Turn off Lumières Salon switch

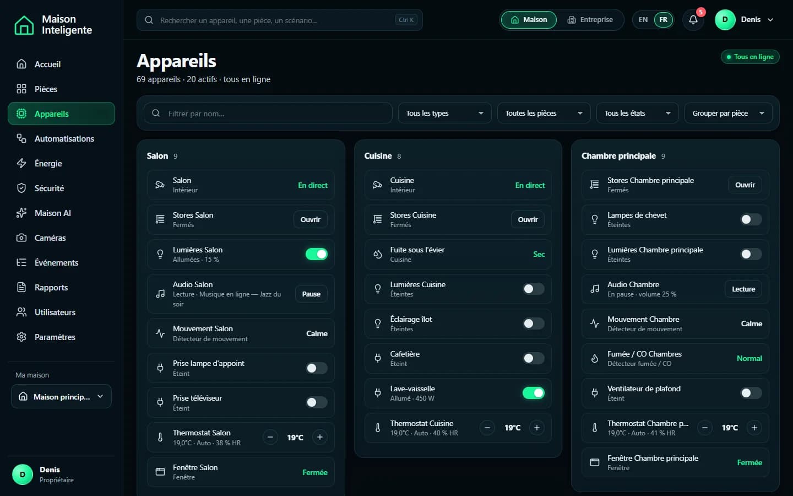coord(317,254)
